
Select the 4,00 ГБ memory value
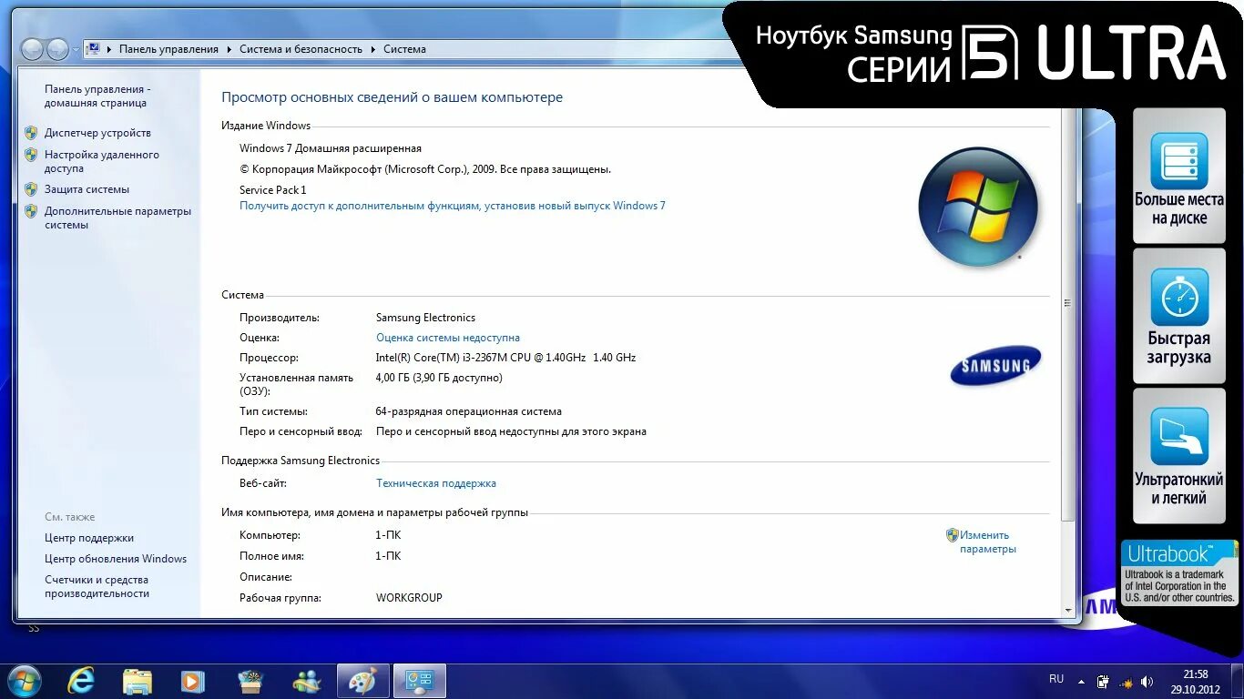point(439,378)
